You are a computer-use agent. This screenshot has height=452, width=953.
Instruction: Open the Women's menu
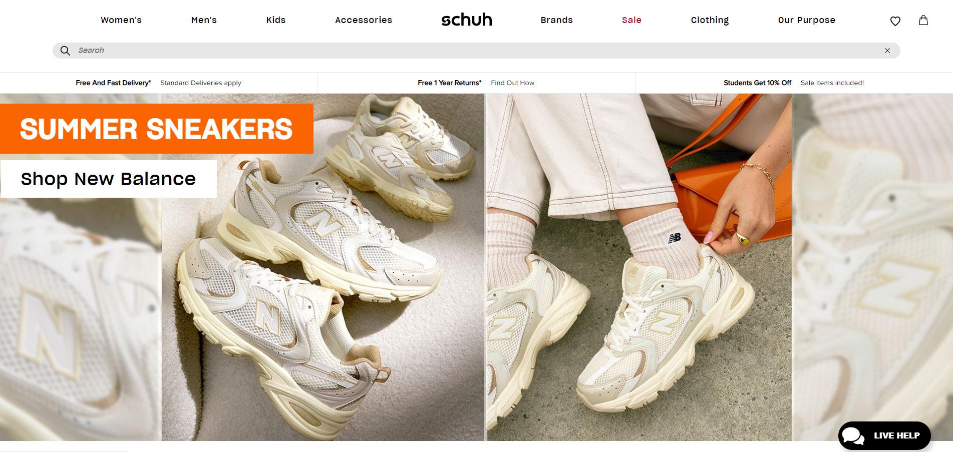121,20
